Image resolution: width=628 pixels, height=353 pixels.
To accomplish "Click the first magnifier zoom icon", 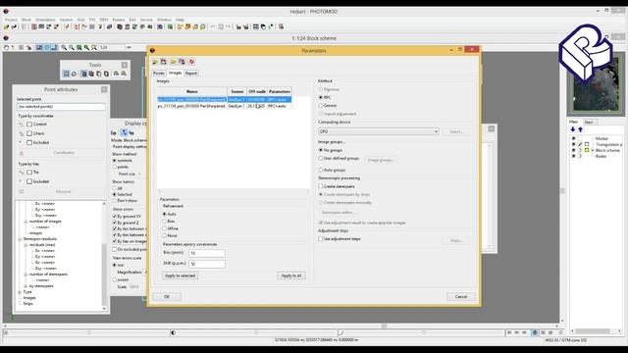I will pos(64,48).
